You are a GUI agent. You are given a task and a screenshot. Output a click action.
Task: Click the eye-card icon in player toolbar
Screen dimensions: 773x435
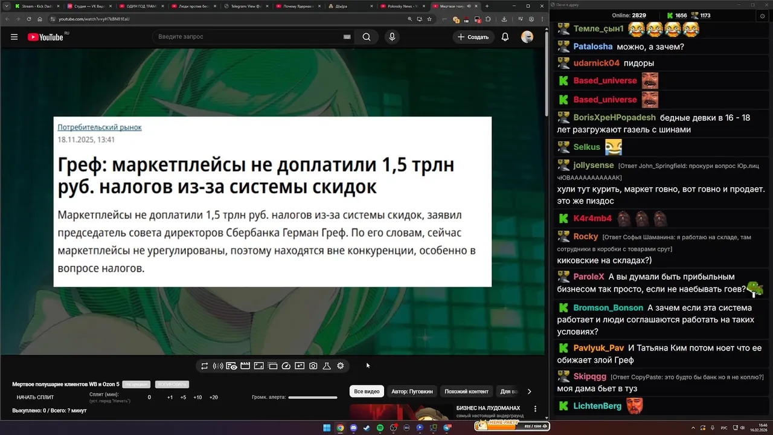[231, 366]
